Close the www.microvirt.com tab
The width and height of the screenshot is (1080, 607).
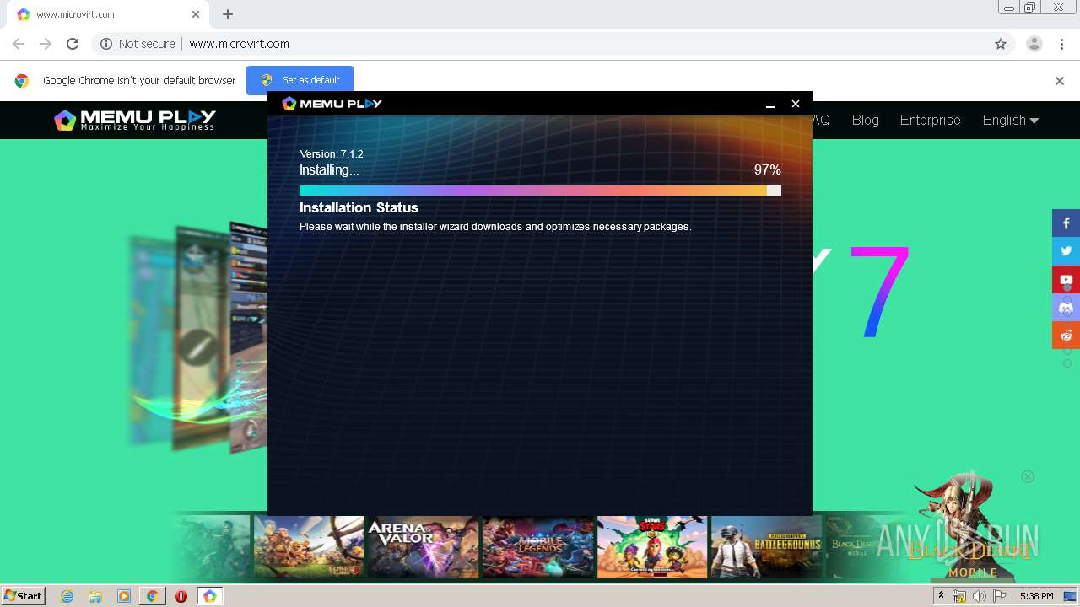click(x=196, y=14)
